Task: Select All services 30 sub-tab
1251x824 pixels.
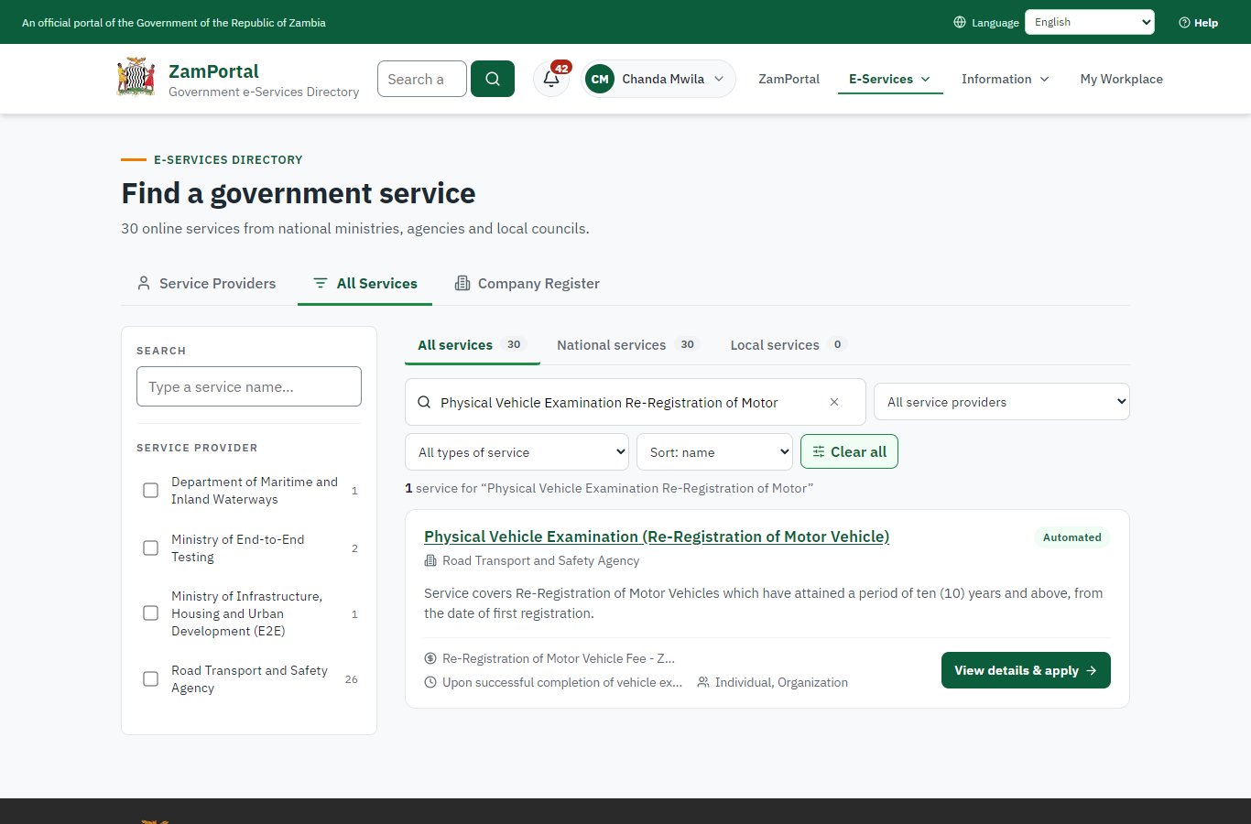Action: [473, 345]
